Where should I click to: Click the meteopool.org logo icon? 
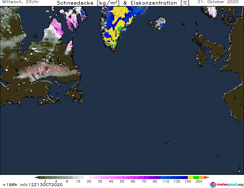213,185
